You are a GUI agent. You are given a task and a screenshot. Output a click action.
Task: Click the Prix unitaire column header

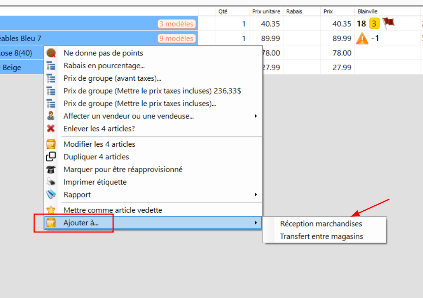click(266, 12)
